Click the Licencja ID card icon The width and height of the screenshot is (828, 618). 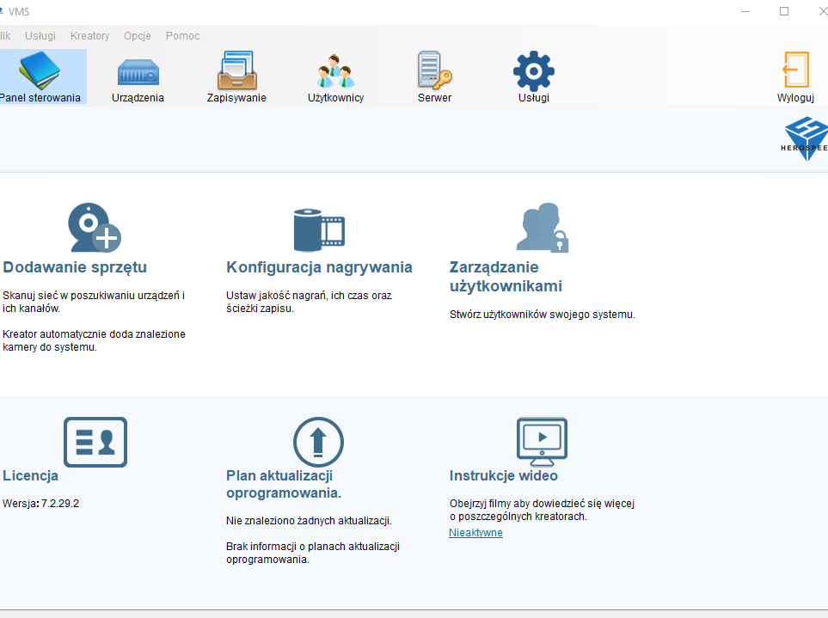click(95, 442)
